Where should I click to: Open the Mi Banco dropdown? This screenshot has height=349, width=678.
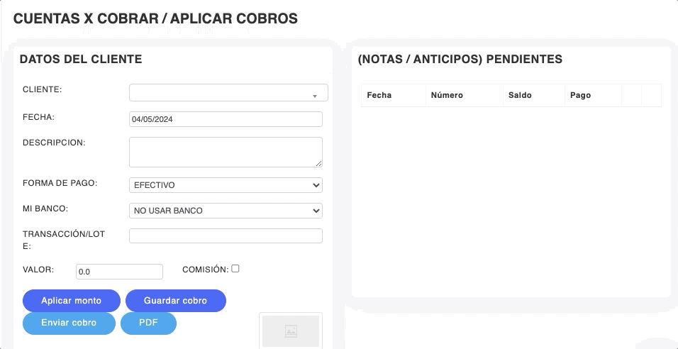(x=226, y=211)
